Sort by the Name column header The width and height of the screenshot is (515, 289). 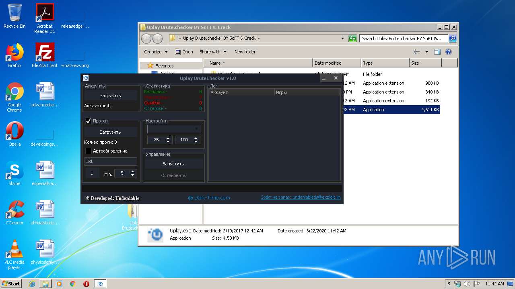pos(258,63)
